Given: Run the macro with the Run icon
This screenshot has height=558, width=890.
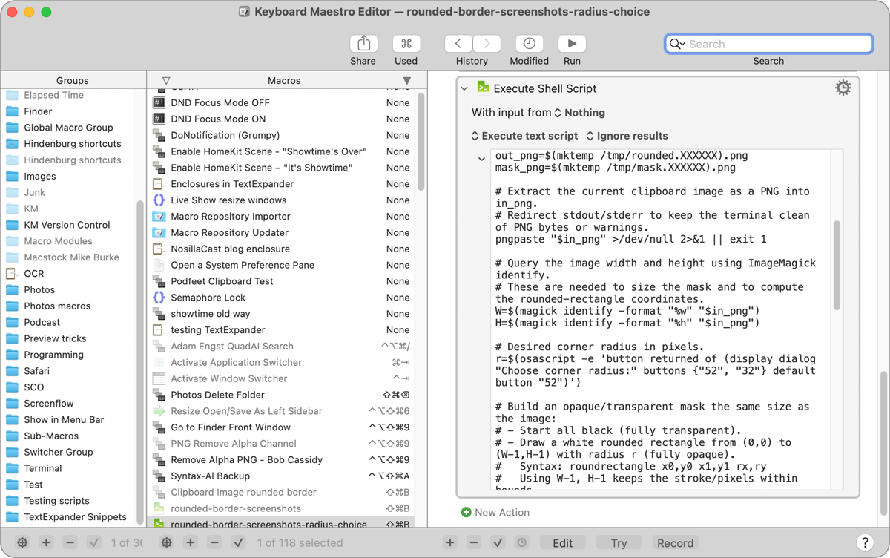Looking at the screenshot, I should point(572,44).
